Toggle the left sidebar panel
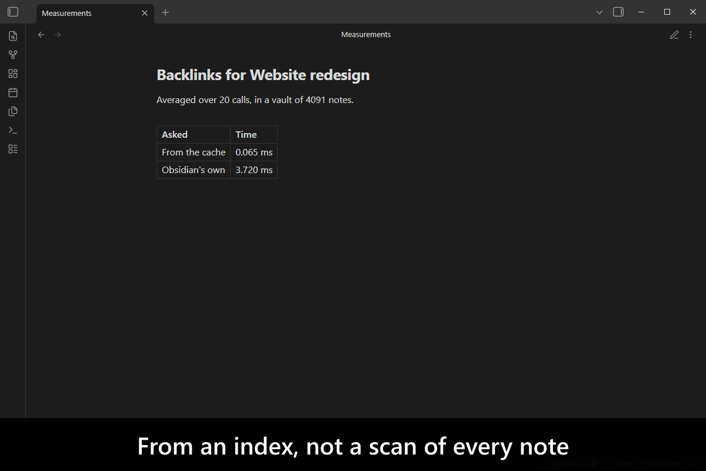 point(13,12)
